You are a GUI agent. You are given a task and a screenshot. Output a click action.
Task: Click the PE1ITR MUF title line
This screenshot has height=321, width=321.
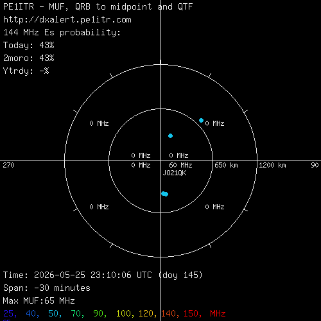point(98,7)
